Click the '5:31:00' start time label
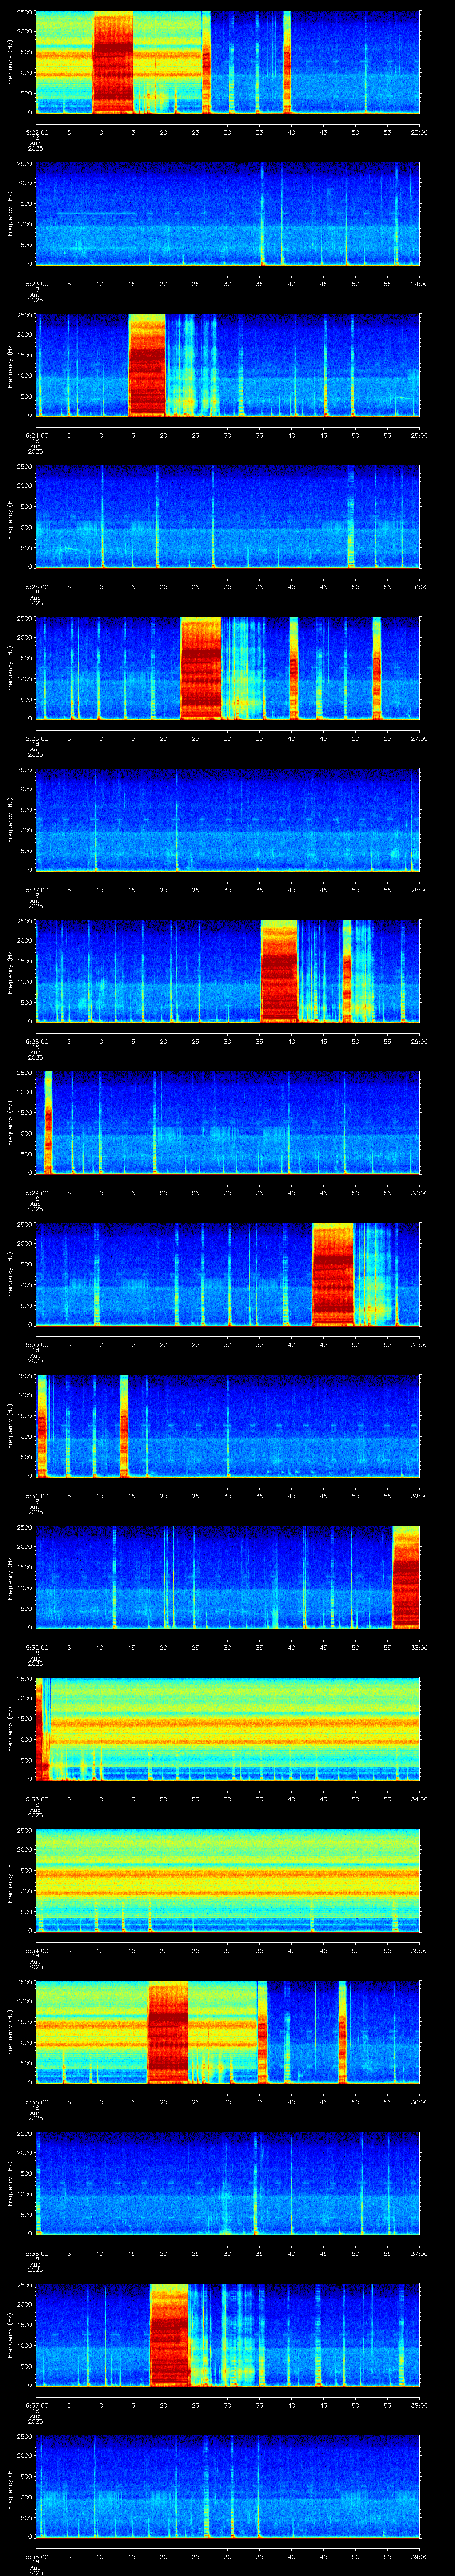 click(36, 1496)
